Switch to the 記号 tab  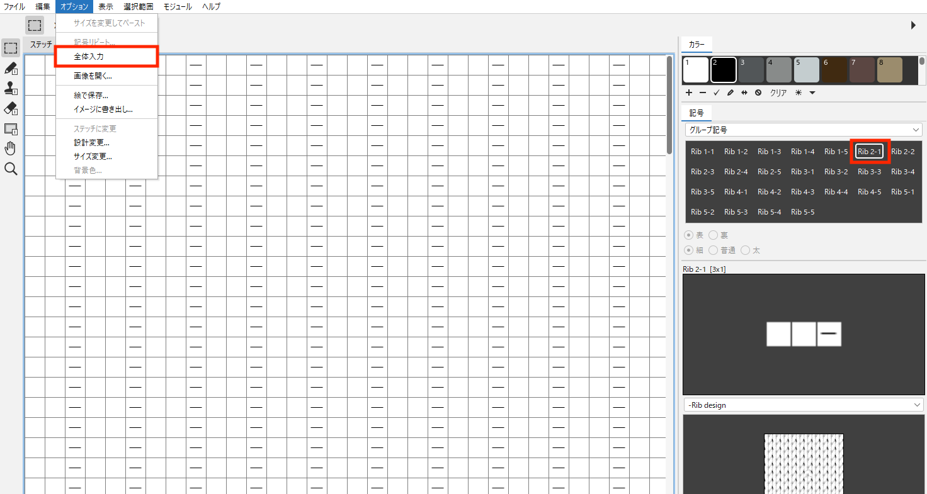click(x=697, y=113)
